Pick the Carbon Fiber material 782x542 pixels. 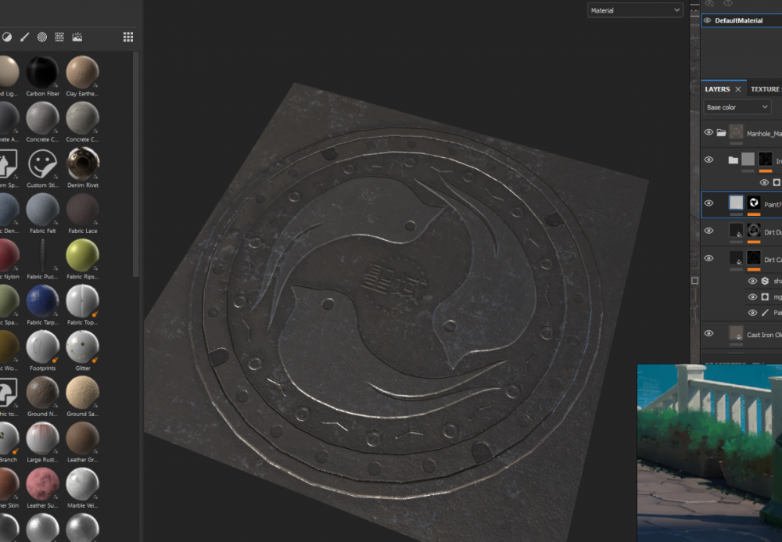[x=42, y=73]
